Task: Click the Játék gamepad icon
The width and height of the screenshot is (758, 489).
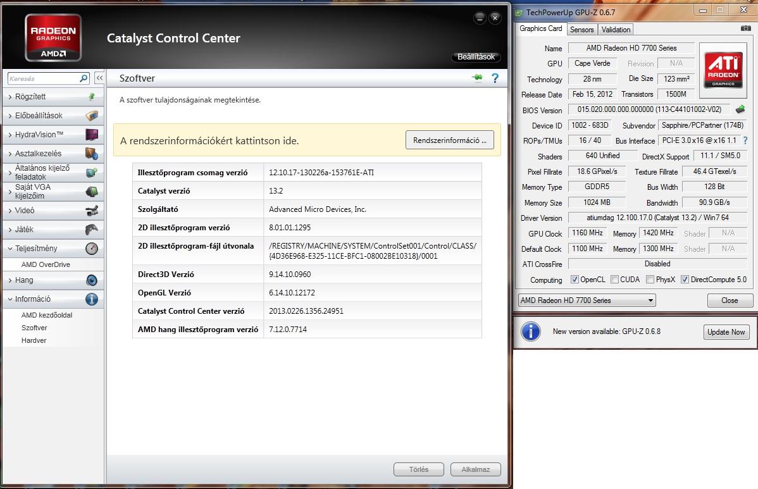Action: point(91,230)
